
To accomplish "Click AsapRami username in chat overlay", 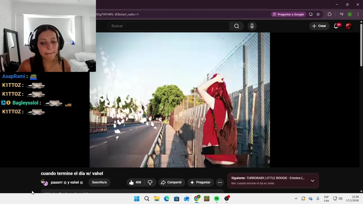I will click(x=14, y=76).
